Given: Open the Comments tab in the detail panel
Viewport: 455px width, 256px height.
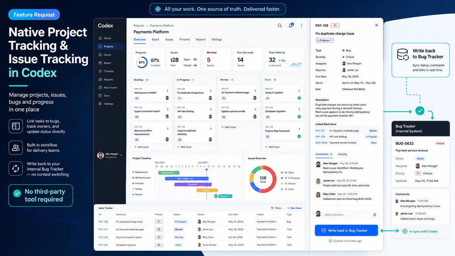Looking at the screenshot, I should coord(324,154).
